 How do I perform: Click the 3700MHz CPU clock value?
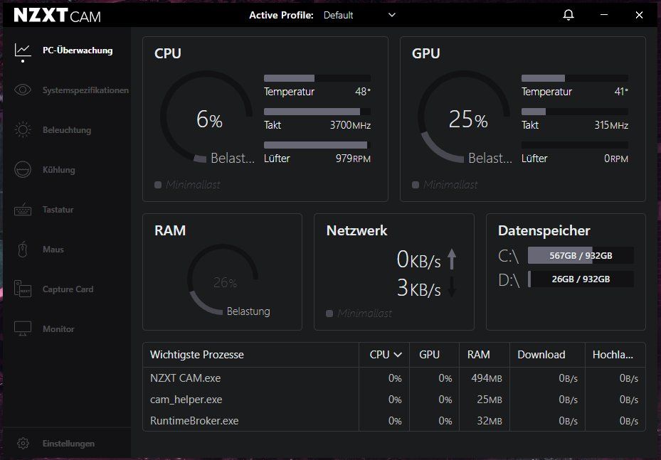click(350, 125)
